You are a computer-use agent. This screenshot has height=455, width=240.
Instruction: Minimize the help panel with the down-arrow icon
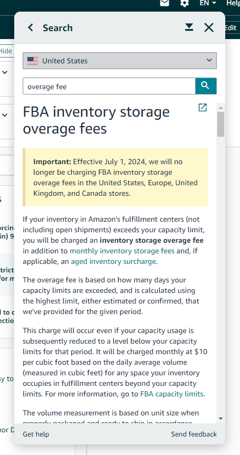189,27
